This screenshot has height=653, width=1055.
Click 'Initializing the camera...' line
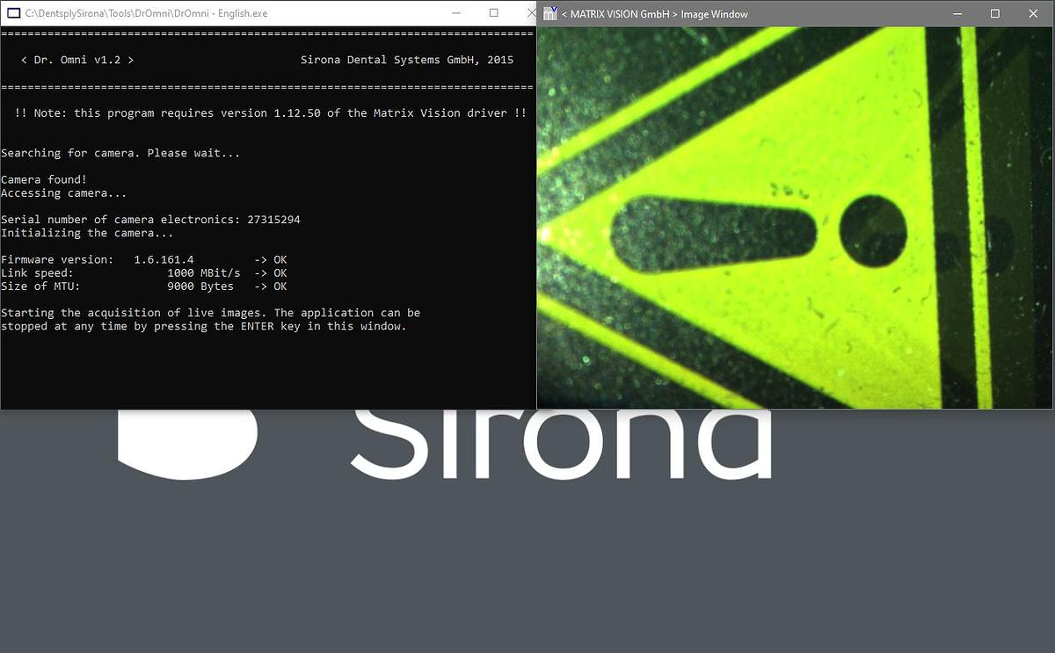click(x=87, y=233)
